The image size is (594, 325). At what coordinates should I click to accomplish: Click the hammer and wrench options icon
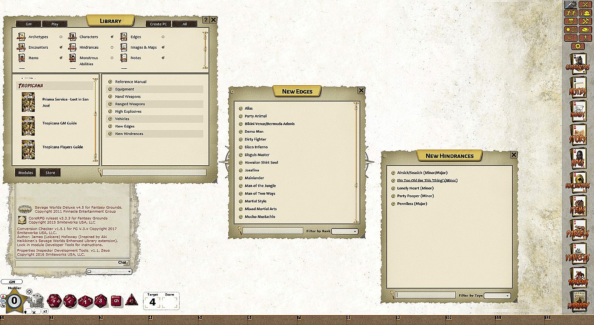tap(586, 21)
